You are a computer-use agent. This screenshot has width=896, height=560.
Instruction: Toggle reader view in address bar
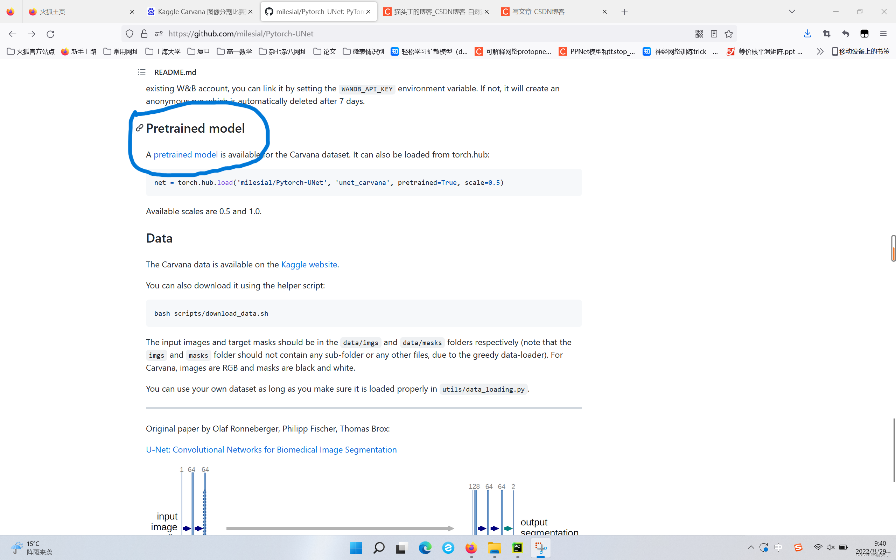(x=714, y=34)
